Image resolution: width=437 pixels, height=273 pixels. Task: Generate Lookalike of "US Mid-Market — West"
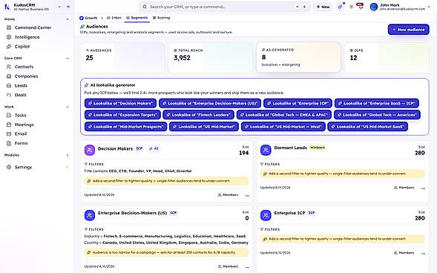point(283,127)
